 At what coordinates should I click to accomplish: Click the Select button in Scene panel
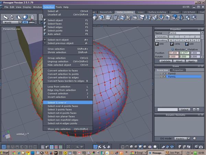[184, 110]
